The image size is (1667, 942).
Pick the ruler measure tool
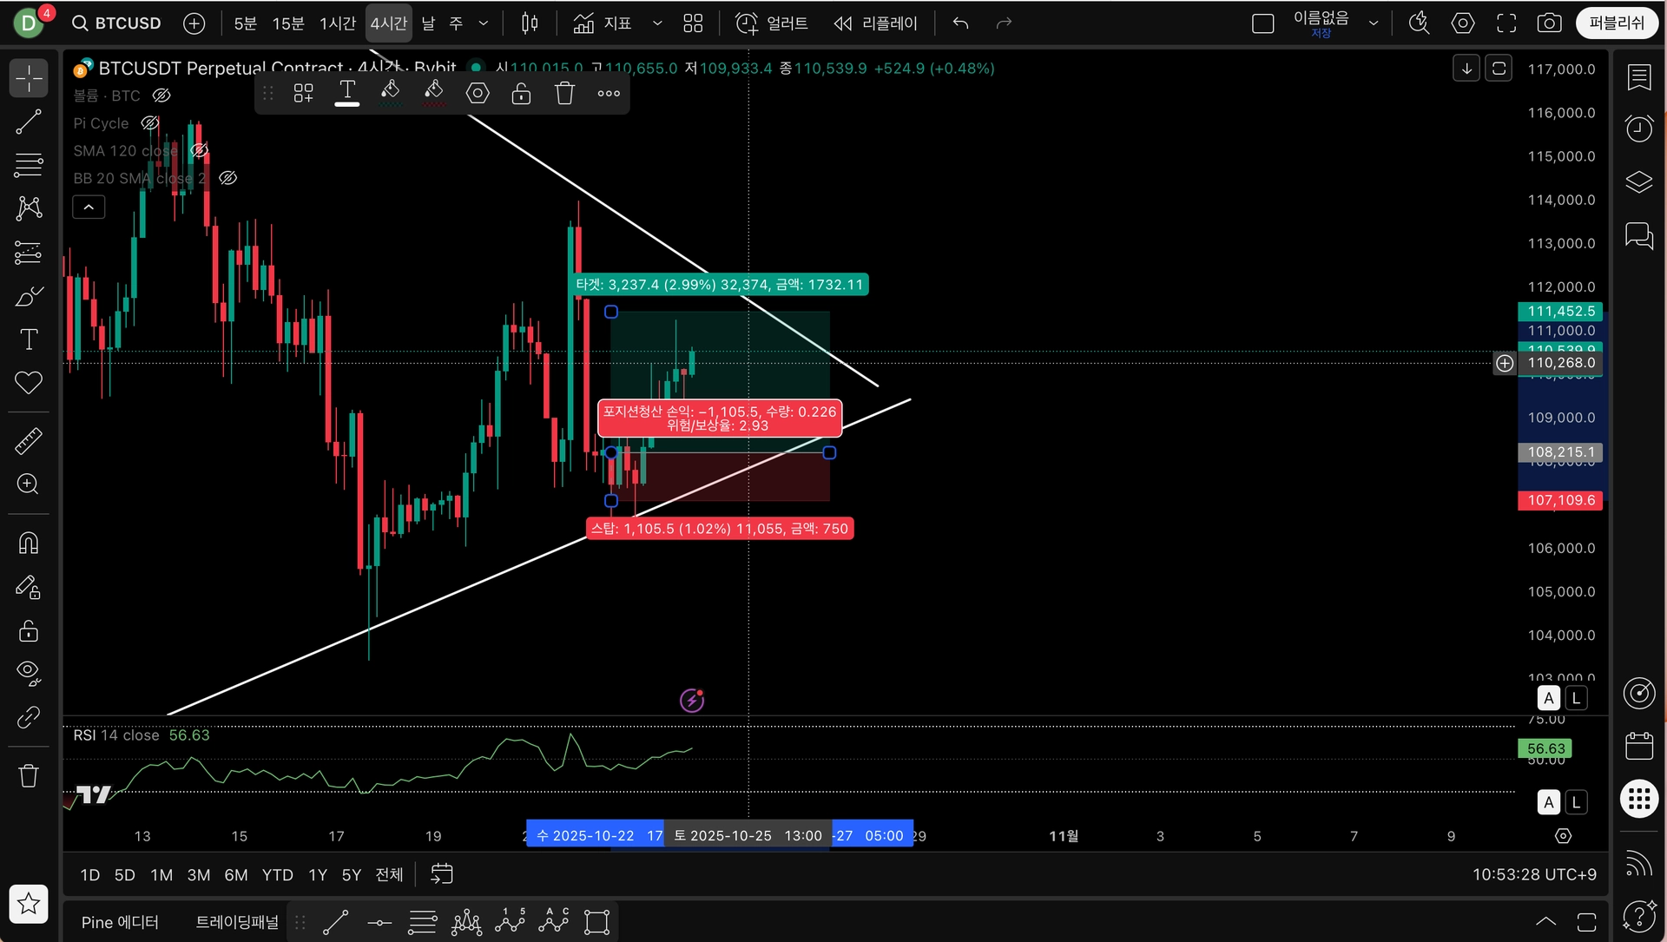29,441
